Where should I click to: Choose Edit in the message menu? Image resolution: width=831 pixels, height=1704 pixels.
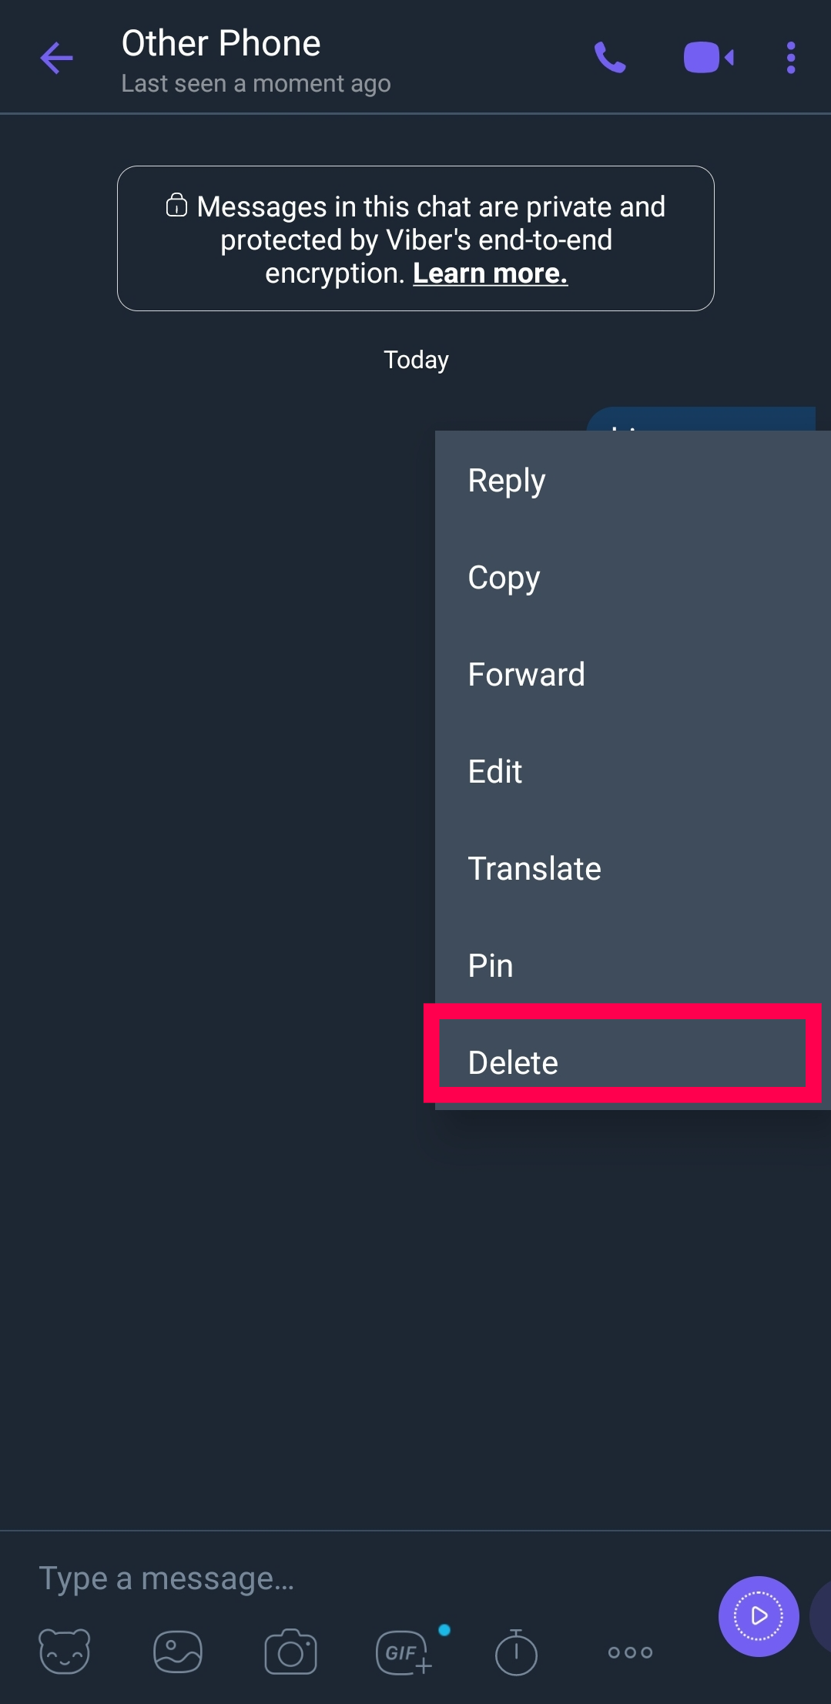click(x=495, y=772)
